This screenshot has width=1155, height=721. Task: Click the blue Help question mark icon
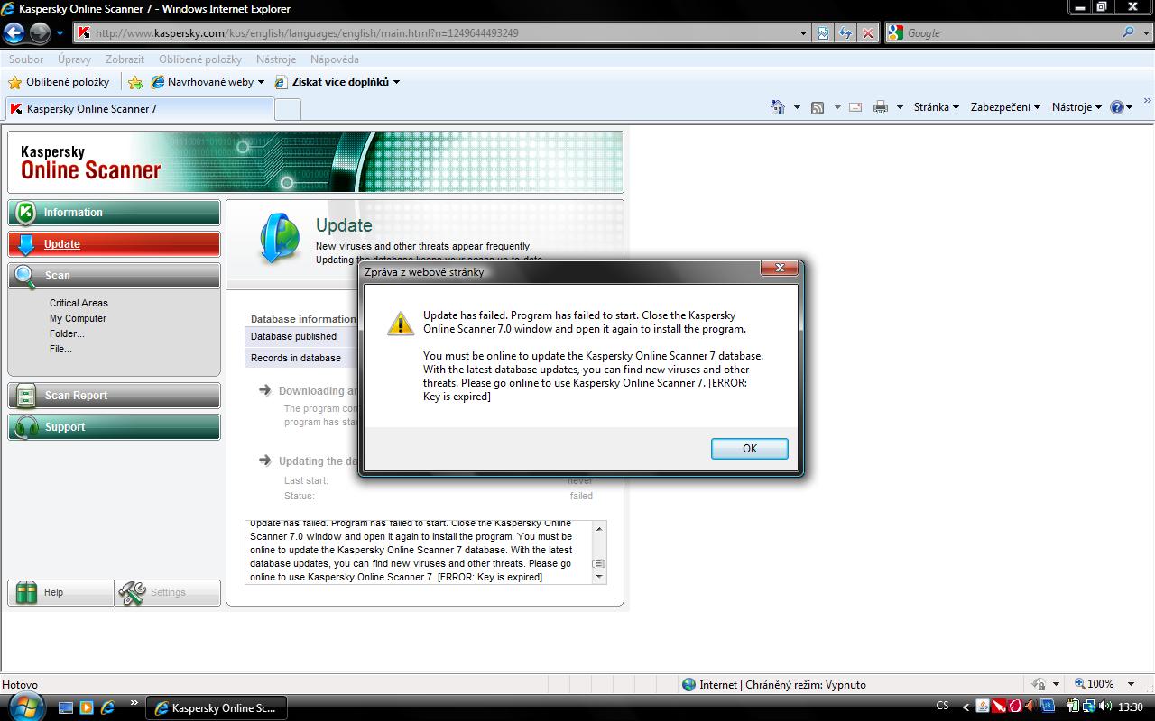1117,107
